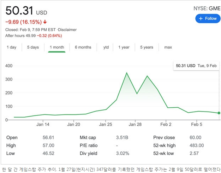221x173 pixels.
Task: Select the max range tab
Action: tap(168, 47)
